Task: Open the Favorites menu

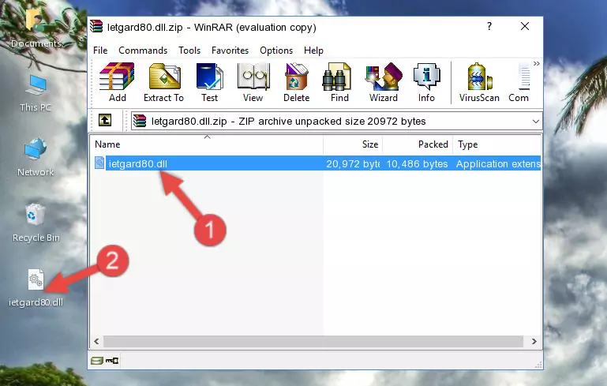Action: (x=230, y=51)
